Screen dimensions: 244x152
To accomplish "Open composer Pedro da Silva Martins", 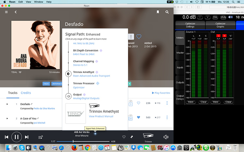I will [44, 109].
